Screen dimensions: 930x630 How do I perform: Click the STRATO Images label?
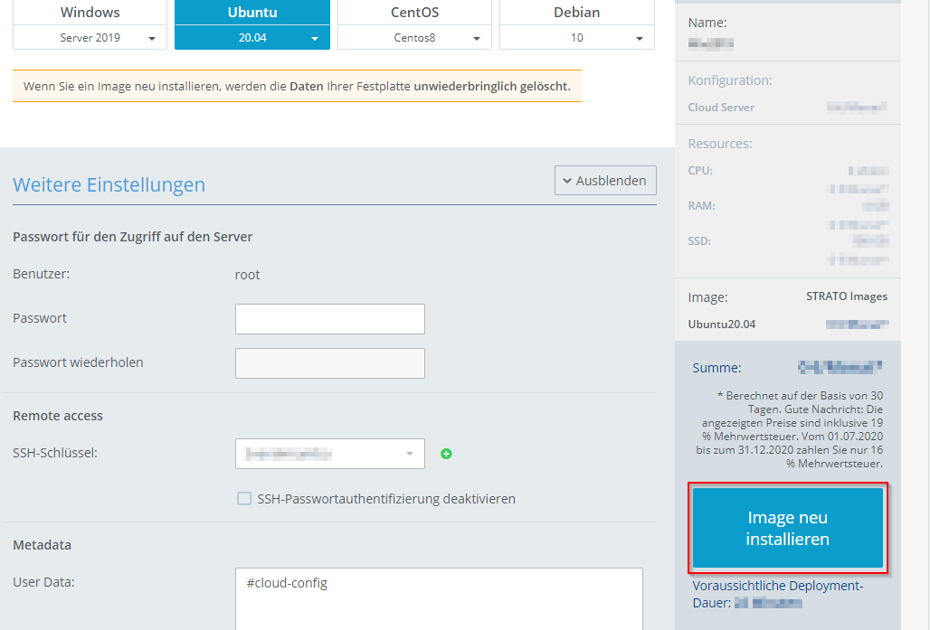[x=846, y=296]
